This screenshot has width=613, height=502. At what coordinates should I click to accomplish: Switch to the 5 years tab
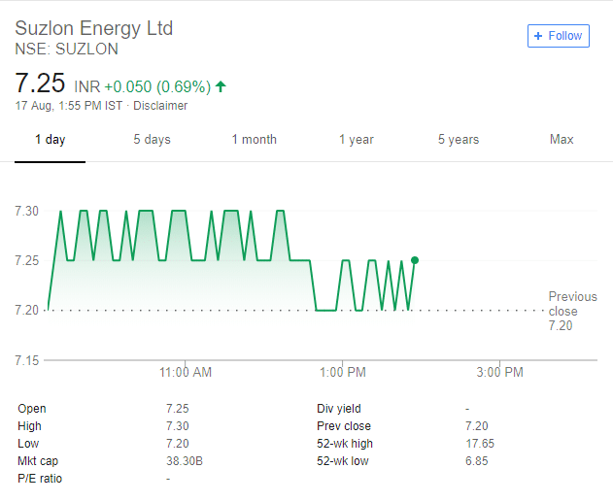click(459, 140)
